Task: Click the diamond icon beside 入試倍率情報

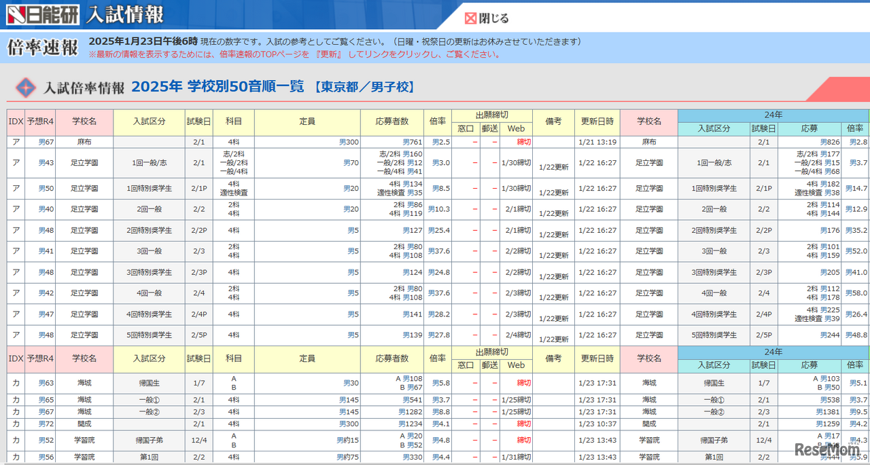Action: (x=25, y=88)
